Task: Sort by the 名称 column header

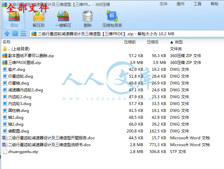Action: pyautogui.click(x=7, y=42)
